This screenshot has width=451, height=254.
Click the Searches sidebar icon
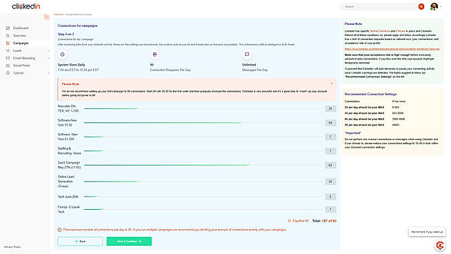coord(8,35)
